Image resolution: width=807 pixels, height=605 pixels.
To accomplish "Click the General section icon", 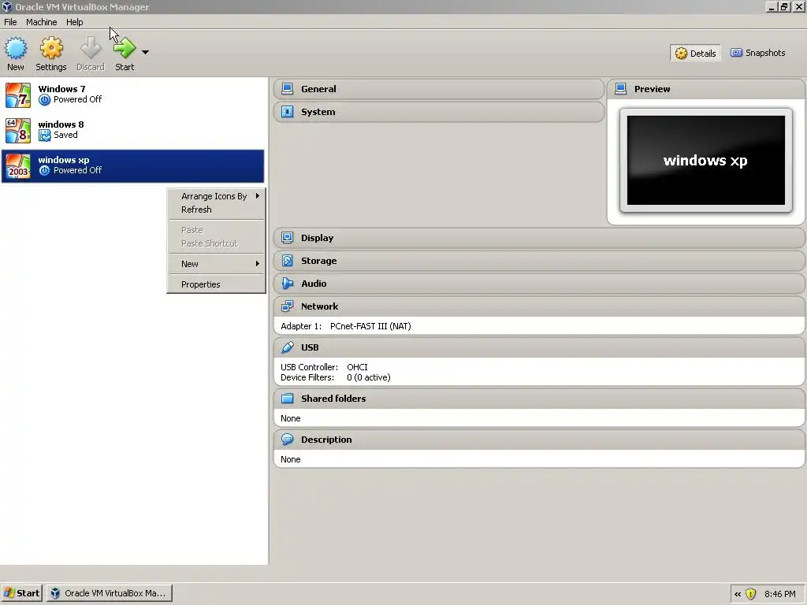I will pos(287,89).
